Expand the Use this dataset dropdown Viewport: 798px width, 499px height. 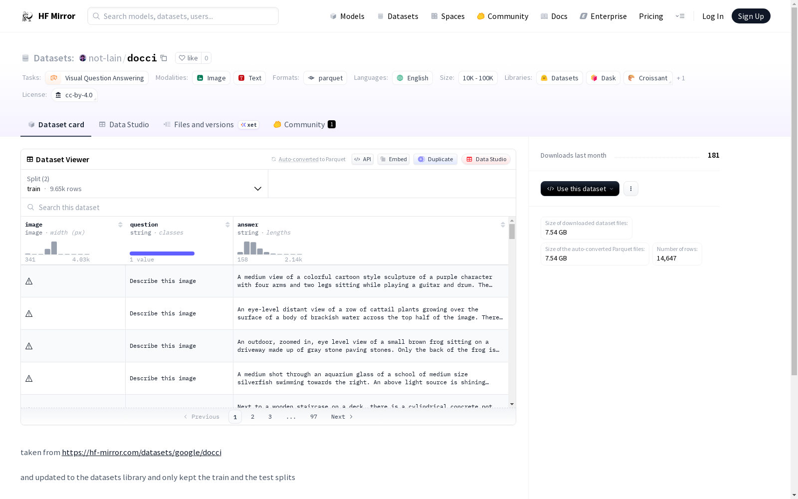[580, 189]
